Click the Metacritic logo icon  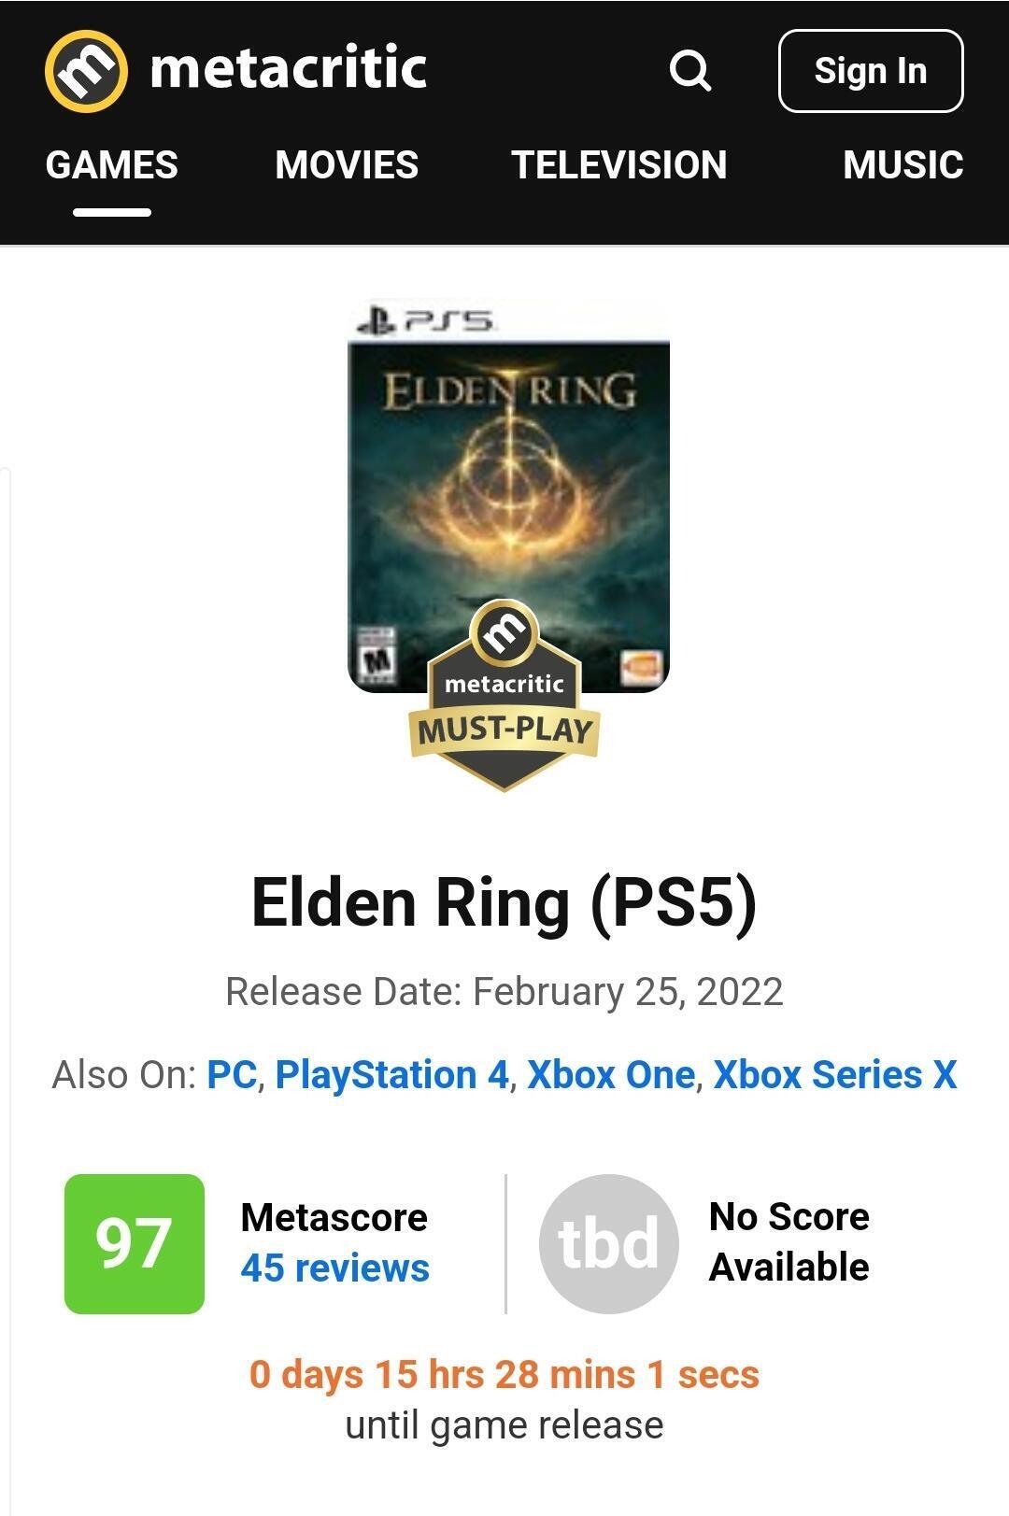pyautogui.click(x=86, y=71)
